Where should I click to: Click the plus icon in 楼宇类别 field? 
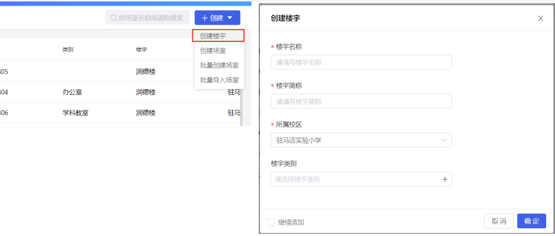445,179
